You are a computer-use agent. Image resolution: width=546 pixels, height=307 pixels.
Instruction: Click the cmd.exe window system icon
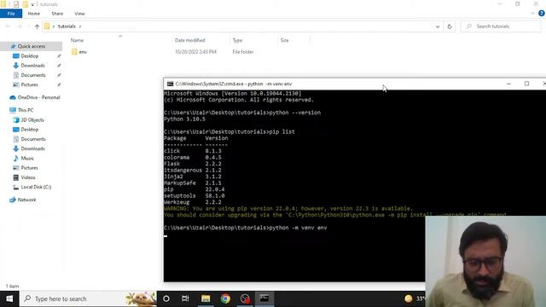170,84
